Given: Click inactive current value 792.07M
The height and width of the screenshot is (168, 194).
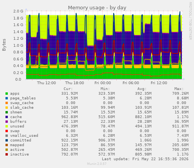Looking at the screenshot, I should point(69,154).
